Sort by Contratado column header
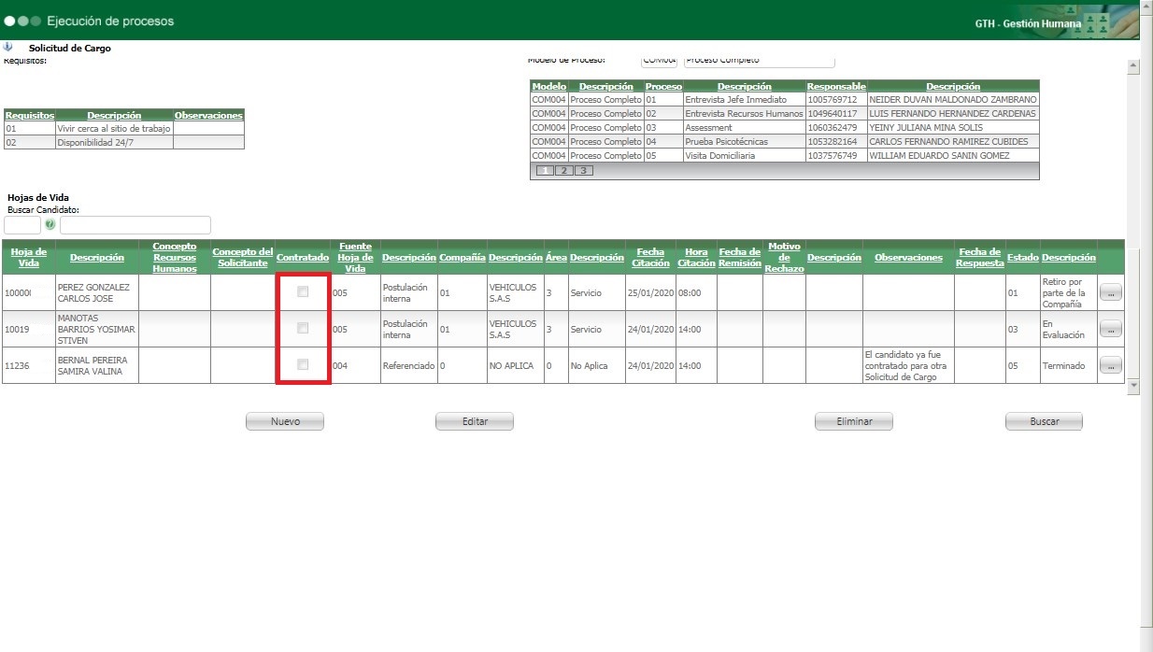 303,257
